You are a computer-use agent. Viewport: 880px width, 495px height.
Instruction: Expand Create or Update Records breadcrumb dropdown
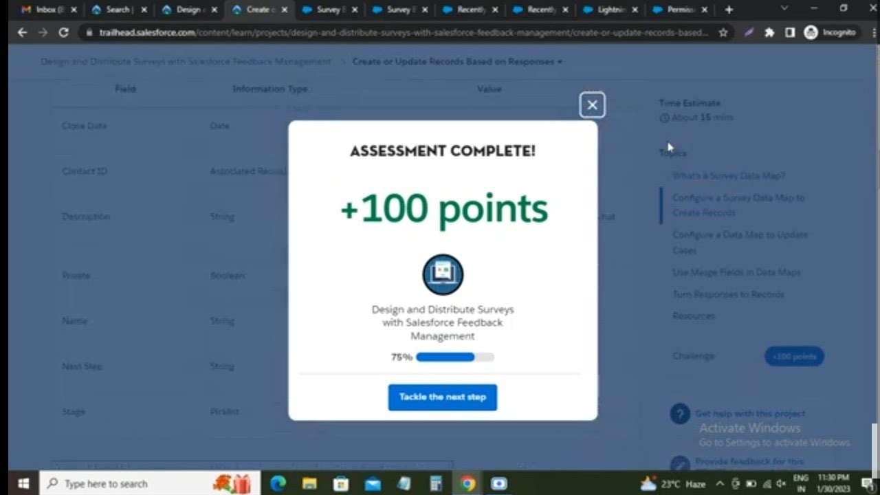click(x=457, y=61)
